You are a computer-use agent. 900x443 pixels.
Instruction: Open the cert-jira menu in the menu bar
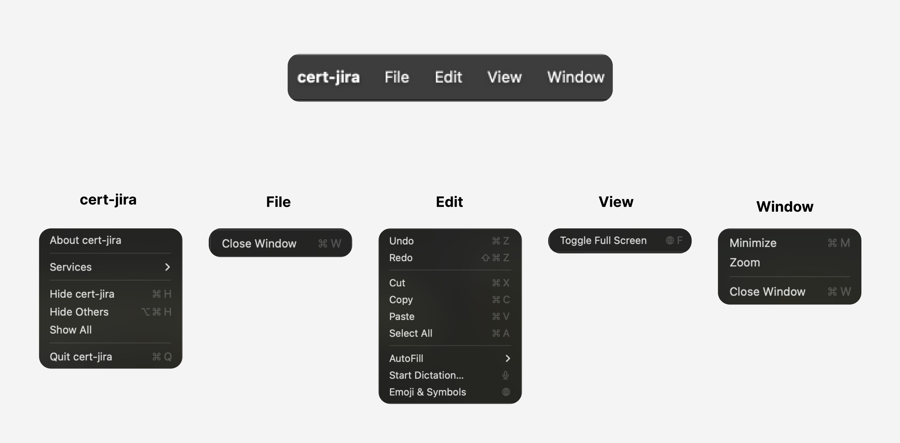point(329,77)
